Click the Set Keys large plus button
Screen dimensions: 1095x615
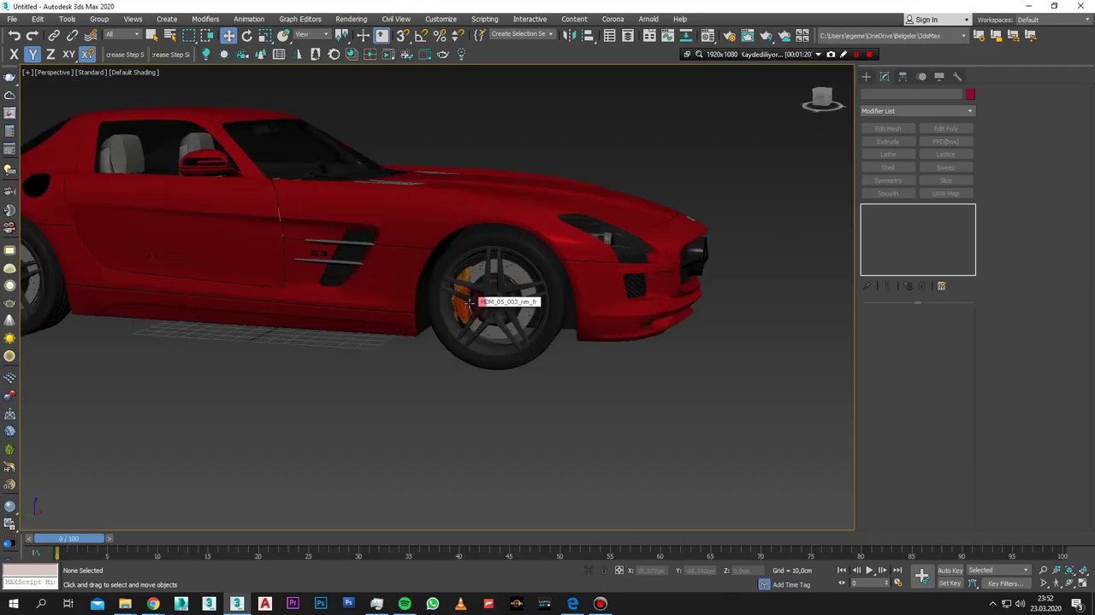pos(921,576)
